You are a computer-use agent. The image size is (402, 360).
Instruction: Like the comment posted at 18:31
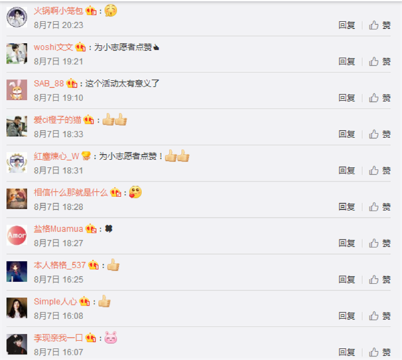click(380, 171)
